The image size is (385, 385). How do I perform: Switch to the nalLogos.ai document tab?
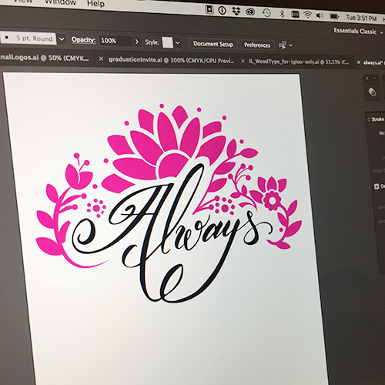click(44, 58)
